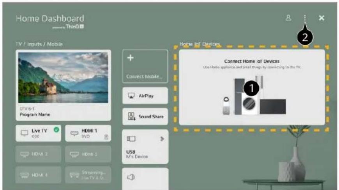
Task: Select the Live TV preview thumbnail
Action: 63,78
